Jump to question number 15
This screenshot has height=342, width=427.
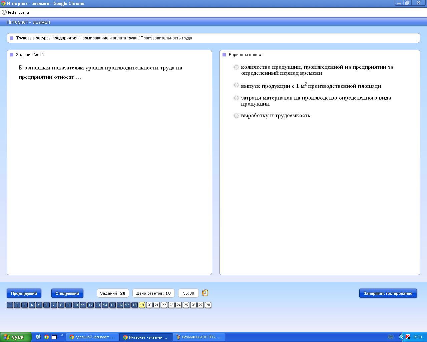point(112,305)
